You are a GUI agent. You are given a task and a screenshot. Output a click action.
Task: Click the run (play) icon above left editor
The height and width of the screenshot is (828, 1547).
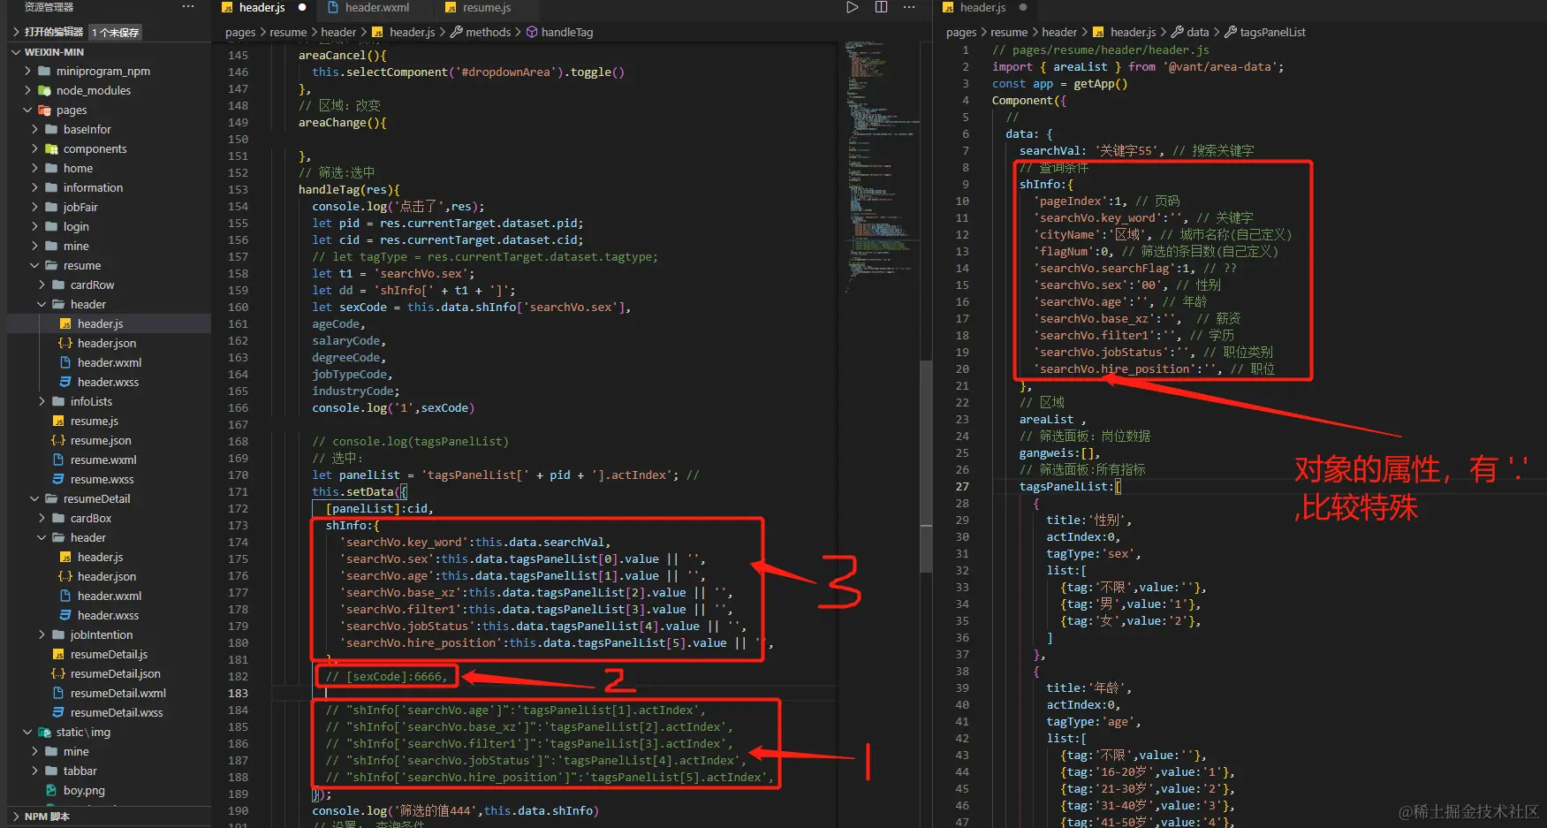coord(852,7)
